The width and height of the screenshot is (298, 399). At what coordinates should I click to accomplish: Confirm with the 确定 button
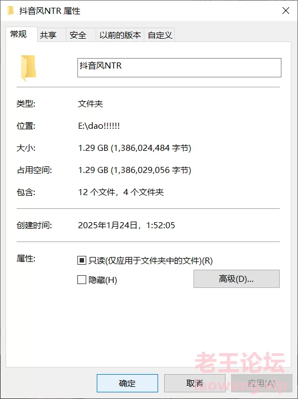pyautogui.click(x=127, y=383)
